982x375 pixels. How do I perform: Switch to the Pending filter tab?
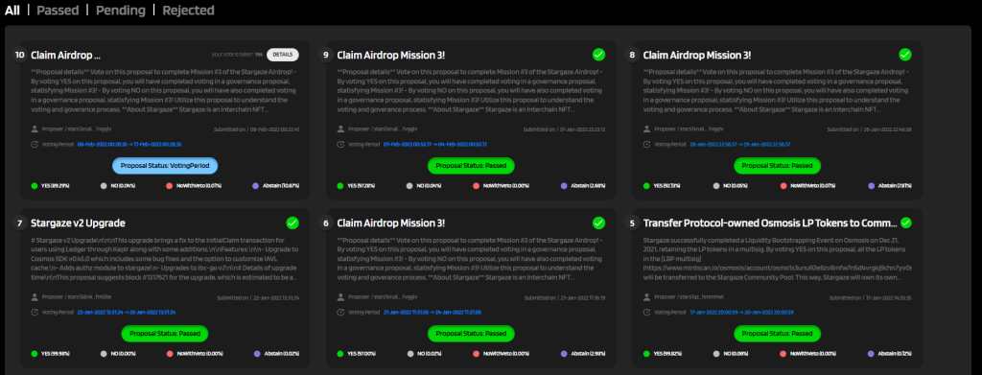(x=120, y=10)
